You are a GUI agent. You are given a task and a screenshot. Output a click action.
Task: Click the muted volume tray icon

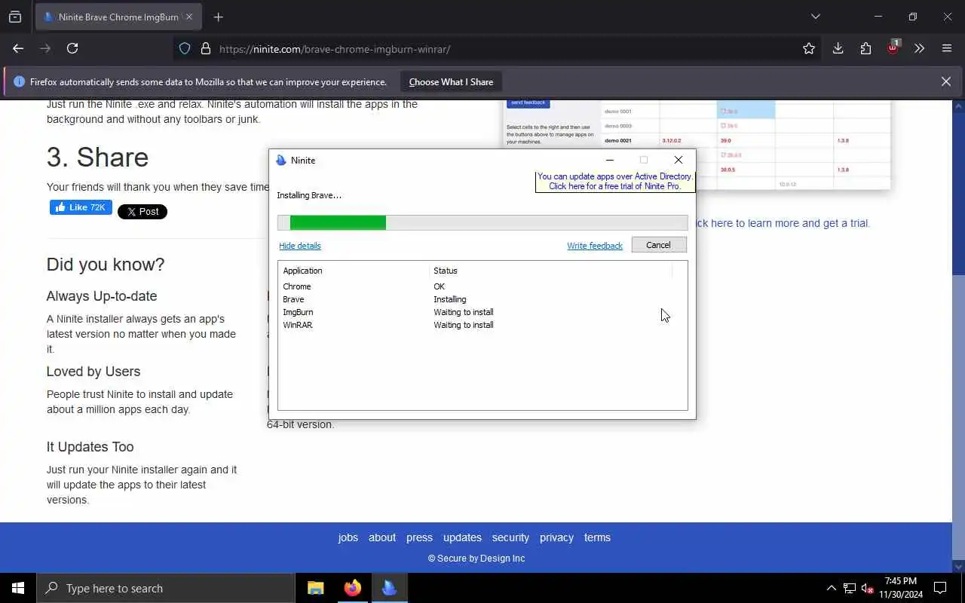pyautogui.click(x=867, y=588)
